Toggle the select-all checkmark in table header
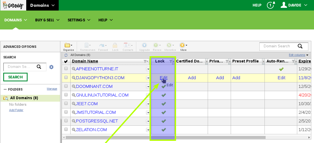 click(x=66, y=61)
